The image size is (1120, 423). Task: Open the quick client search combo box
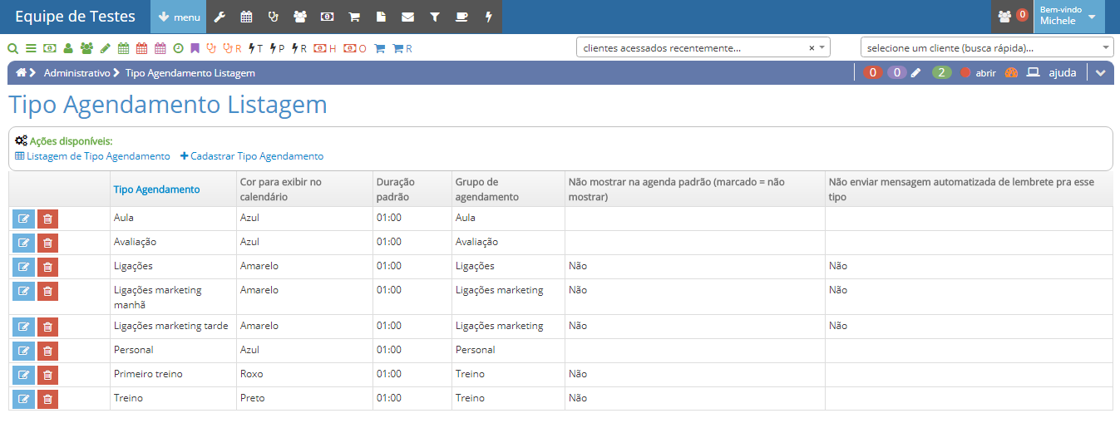[x=986, y=48]
